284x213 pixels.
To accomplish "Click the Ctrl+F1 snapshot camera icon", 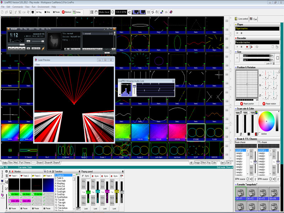I will tap(240, 193).
